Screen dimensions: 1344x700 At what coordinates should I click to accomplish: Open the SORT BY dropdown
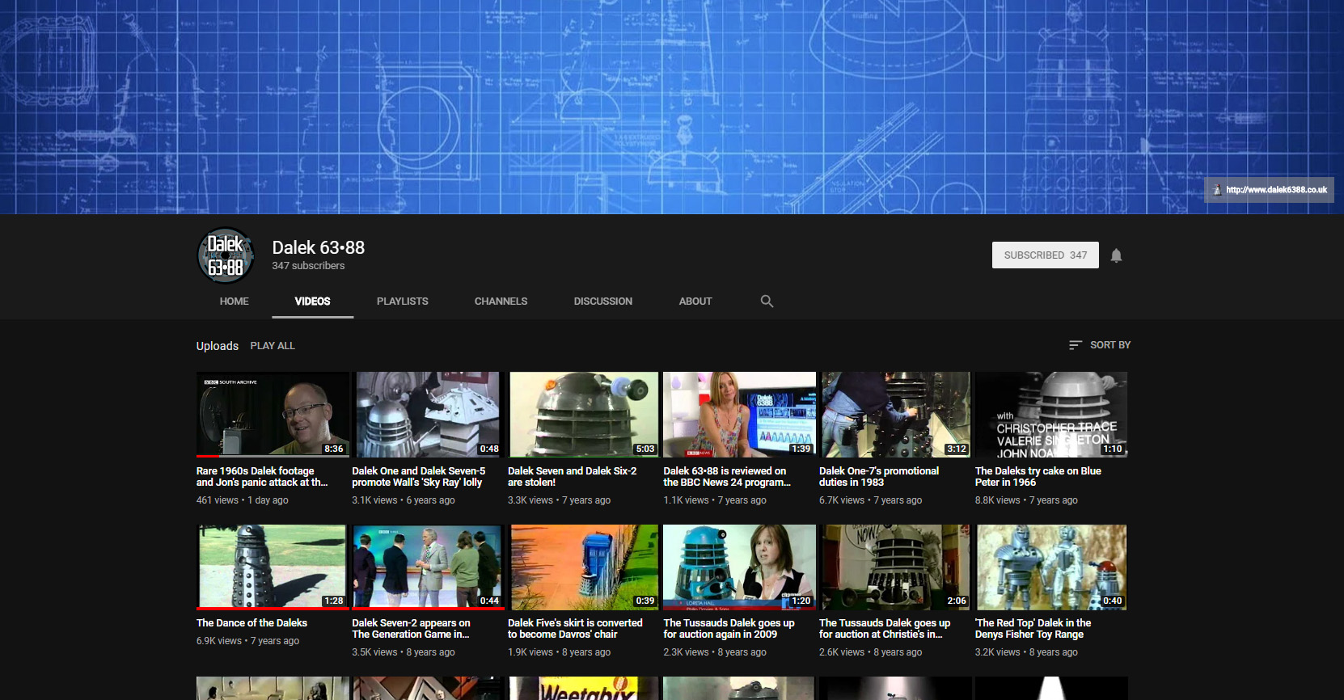pos(1100,345)
